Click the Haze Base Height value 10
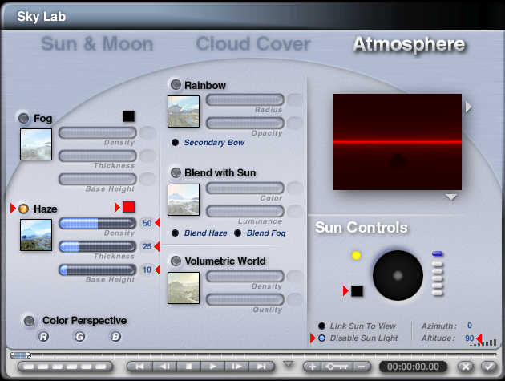 pos(147,270)
